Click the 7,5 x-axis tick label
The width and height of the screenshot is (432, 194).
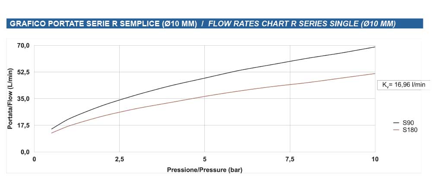coord(290,160)
